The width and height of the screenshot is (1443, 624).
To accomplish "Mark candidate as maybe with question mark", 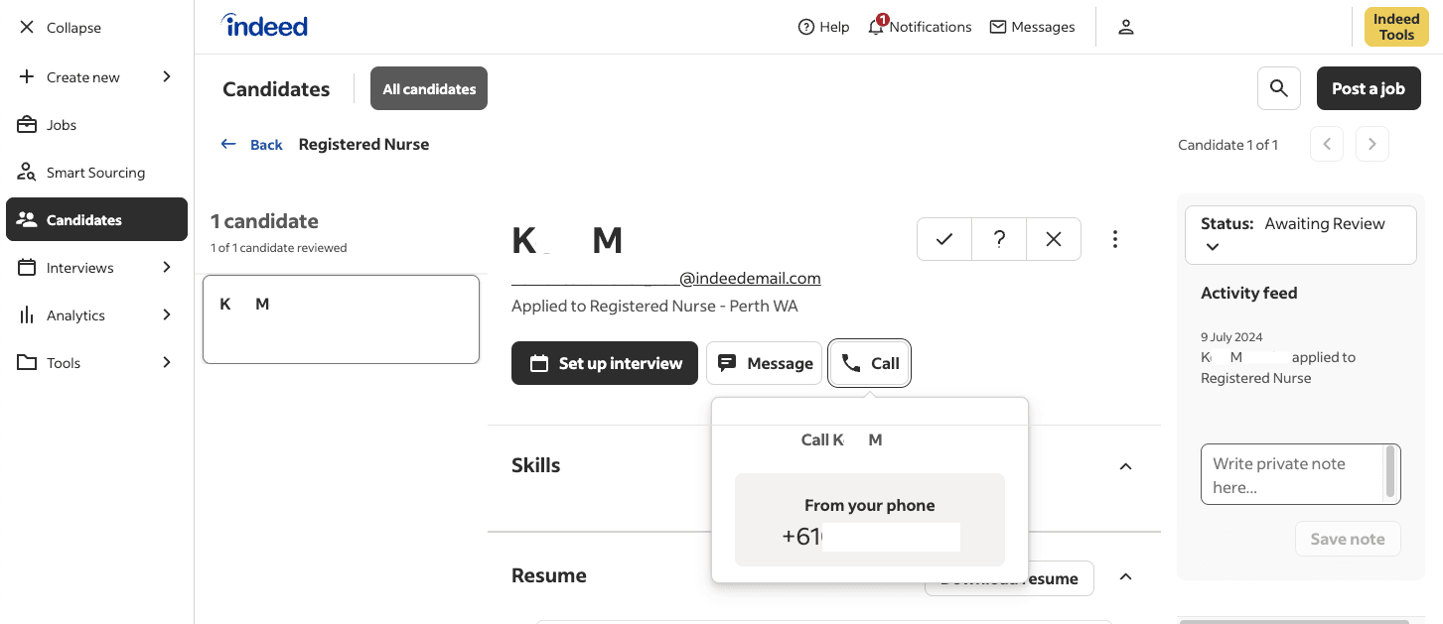I will [x=999, y=239].
